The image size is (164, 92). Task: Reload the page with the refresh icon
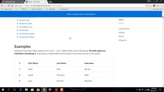pos(9,6)
